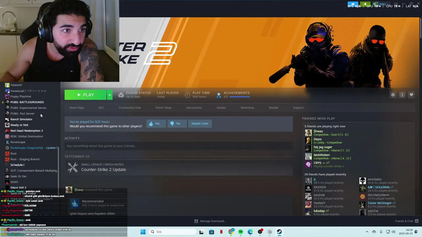Open Windows Start menu

[x=143, y=232]
